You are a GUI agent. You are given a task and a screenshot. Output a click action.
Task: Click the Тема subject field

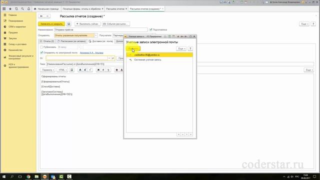[x=179, y=64]
